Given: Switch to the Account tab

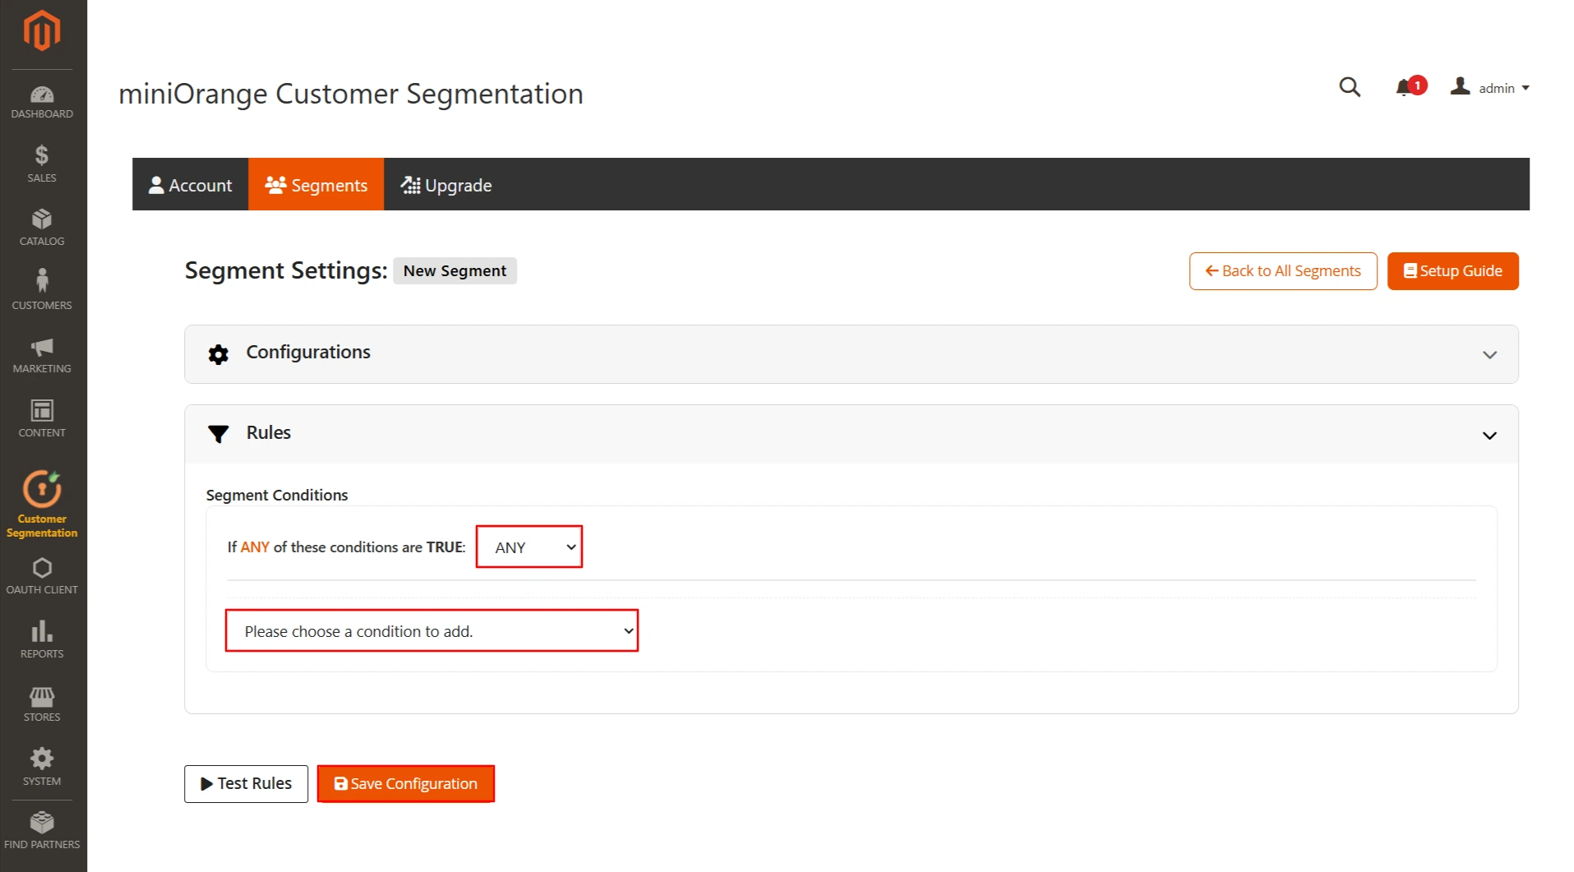Looking at the screenshot, I should click(x=190, y=184).
